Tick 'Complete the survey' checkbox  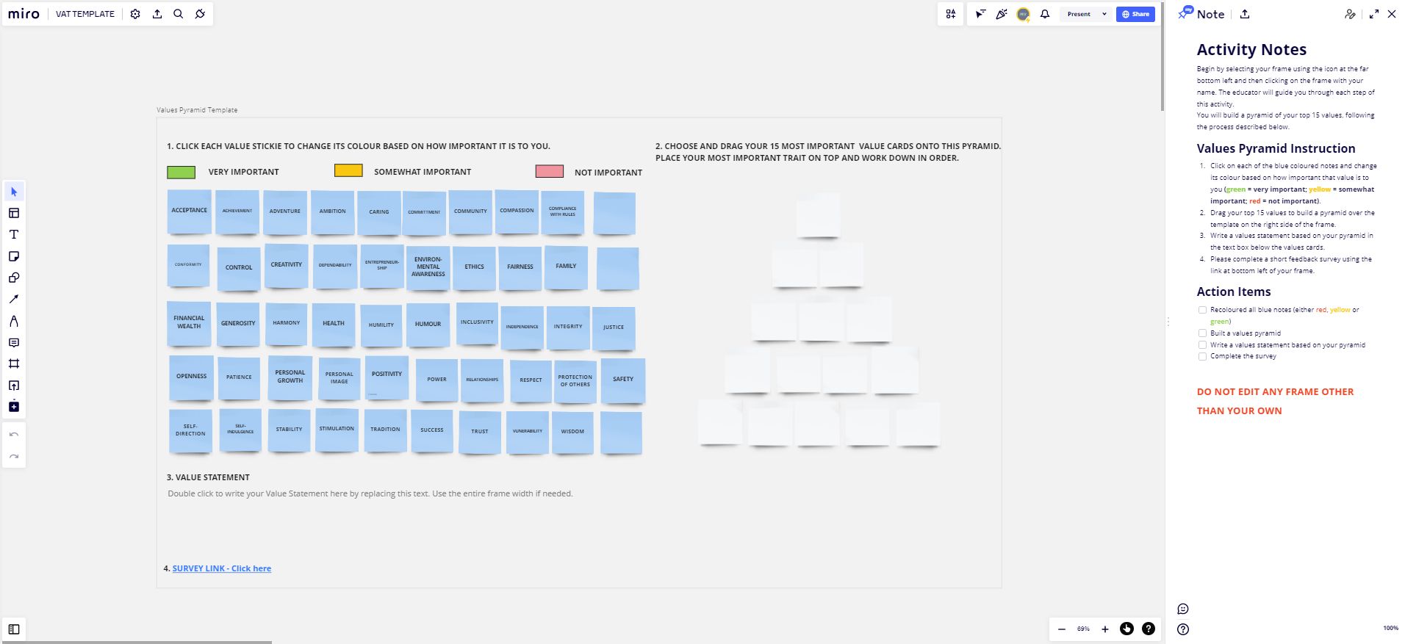point(1202,356)
